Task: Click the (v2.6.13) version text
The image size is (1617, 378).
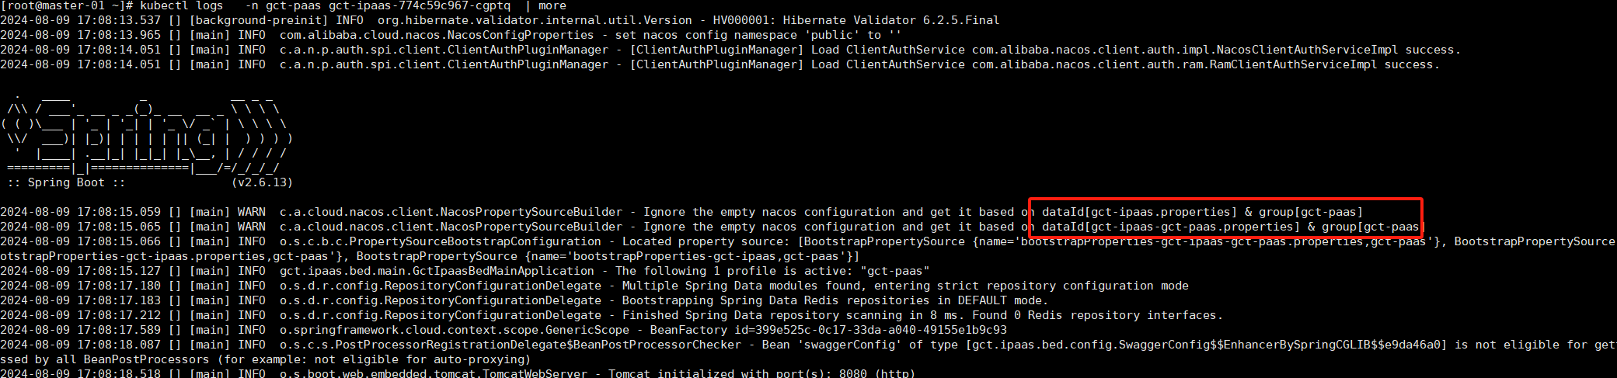Action: (262, 182)
